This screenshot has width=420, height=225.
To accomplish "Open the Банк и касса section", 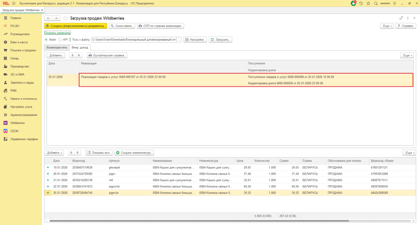I will click(19, 42).
